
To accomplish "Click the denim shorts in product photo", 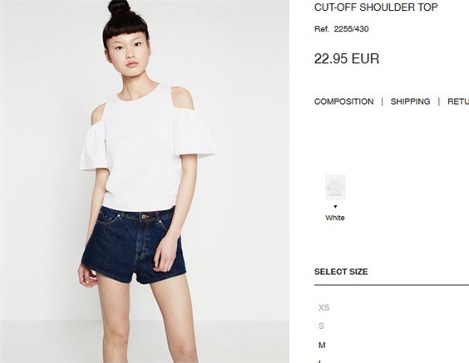I will click(133, 245).
